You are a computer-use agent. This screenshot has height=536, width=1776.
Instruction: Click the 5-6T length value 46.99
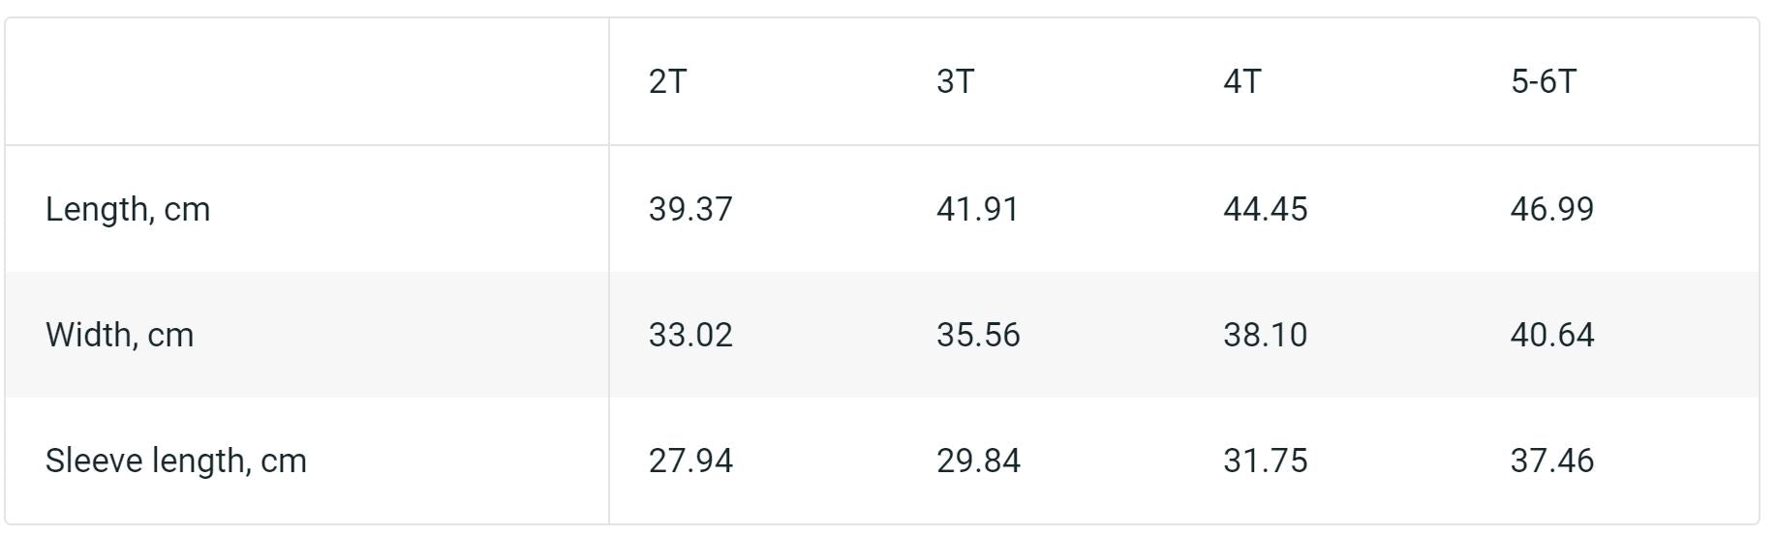[1551, 209]
